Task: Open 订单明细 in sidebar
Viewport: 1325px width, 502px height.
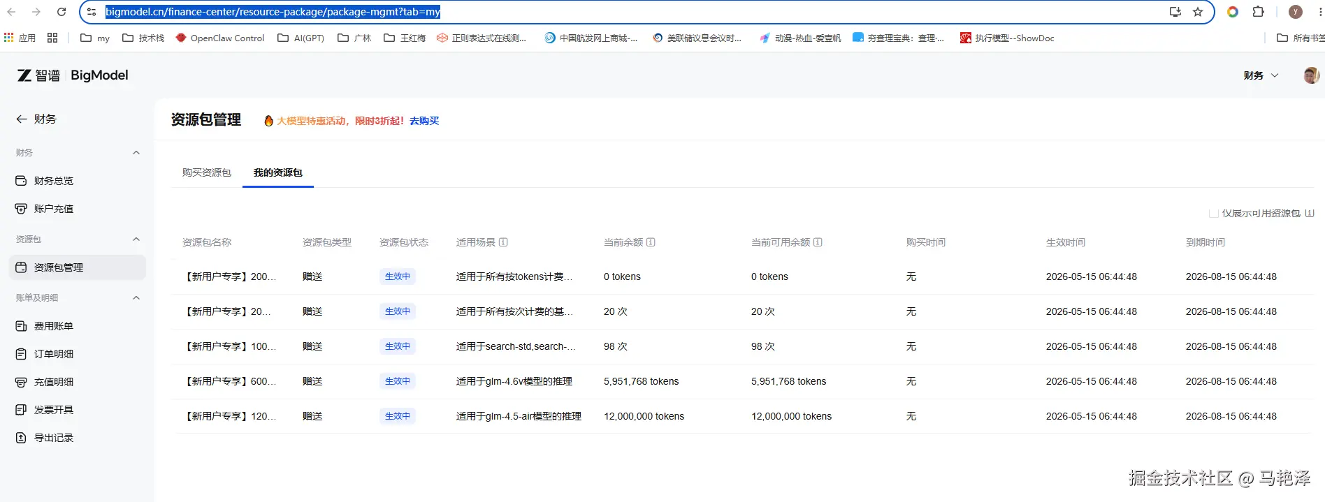Action: point(77,354)
